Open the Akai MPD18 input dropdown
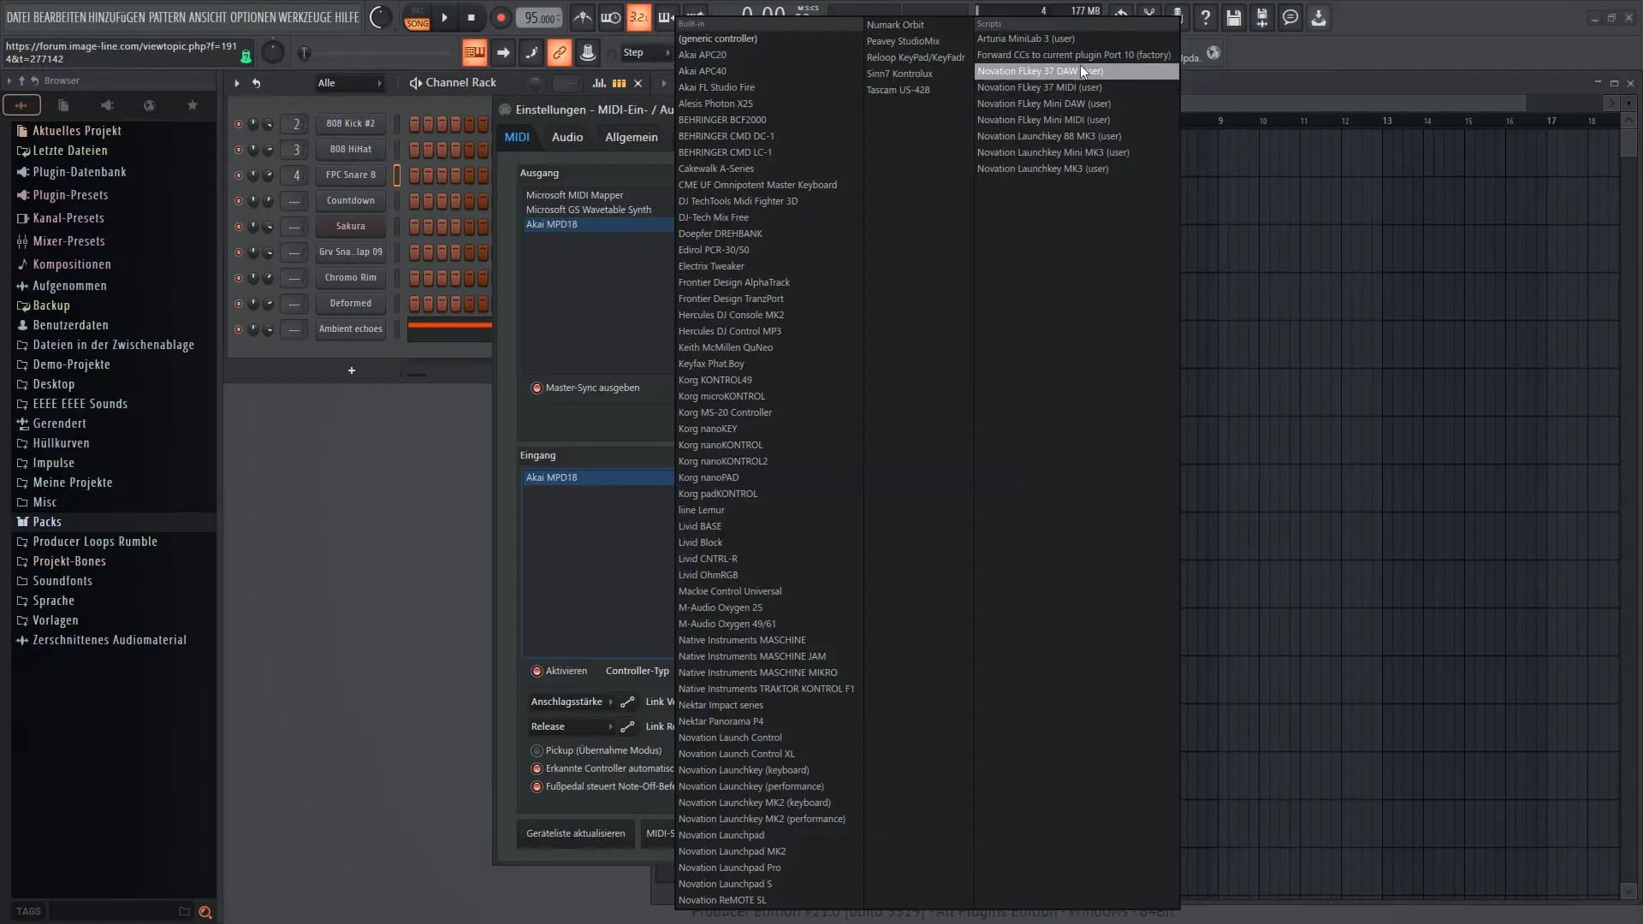The width and height of the screenshot is (1643, 924). 596,476
